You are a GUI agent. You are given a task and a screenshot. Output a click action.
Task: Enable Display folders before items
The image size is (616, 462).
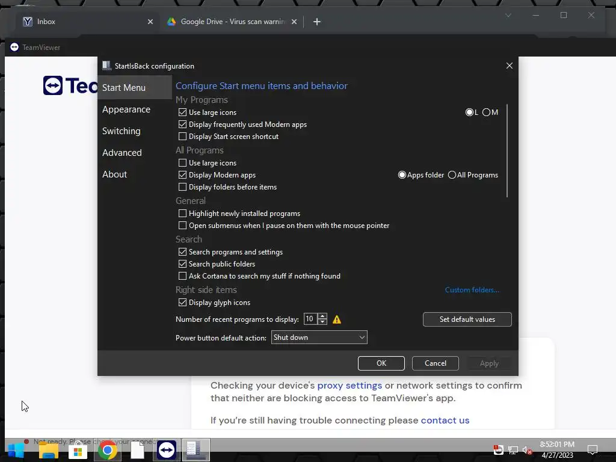(182, 187)
